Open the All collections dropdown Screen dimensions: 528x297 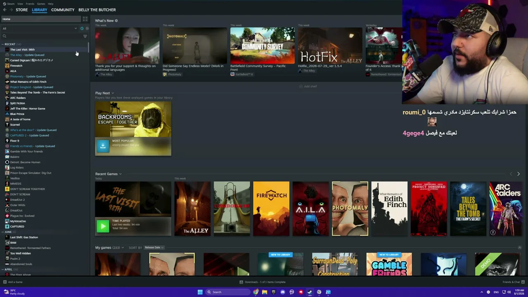40,28
